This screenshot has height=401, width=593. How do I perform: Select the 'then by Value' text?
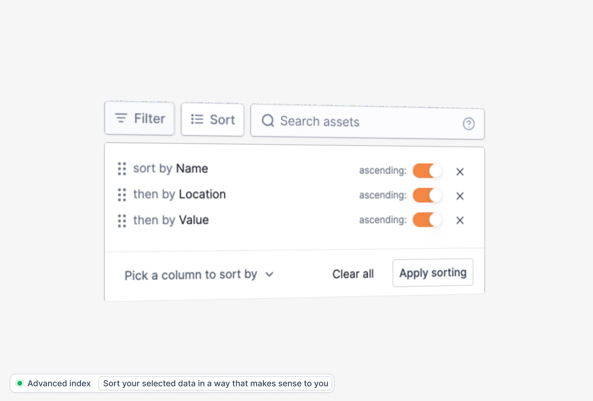[171, 220]
